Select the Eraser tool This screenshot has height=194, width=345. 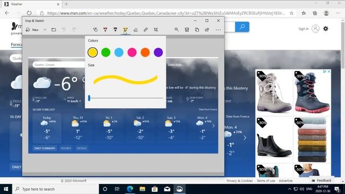[x=135, y=30]
